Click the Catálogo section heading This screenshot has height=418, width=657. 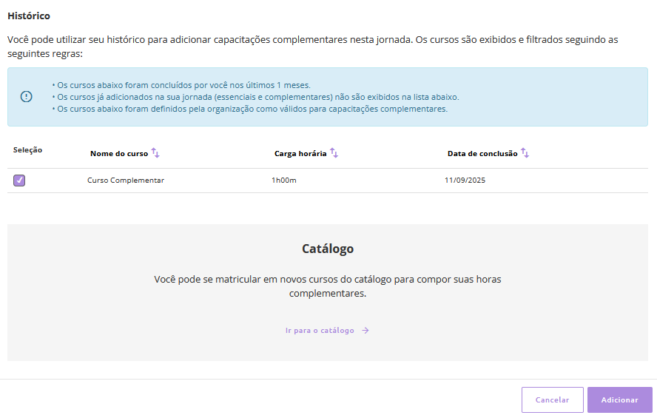[x=328, y=249]
